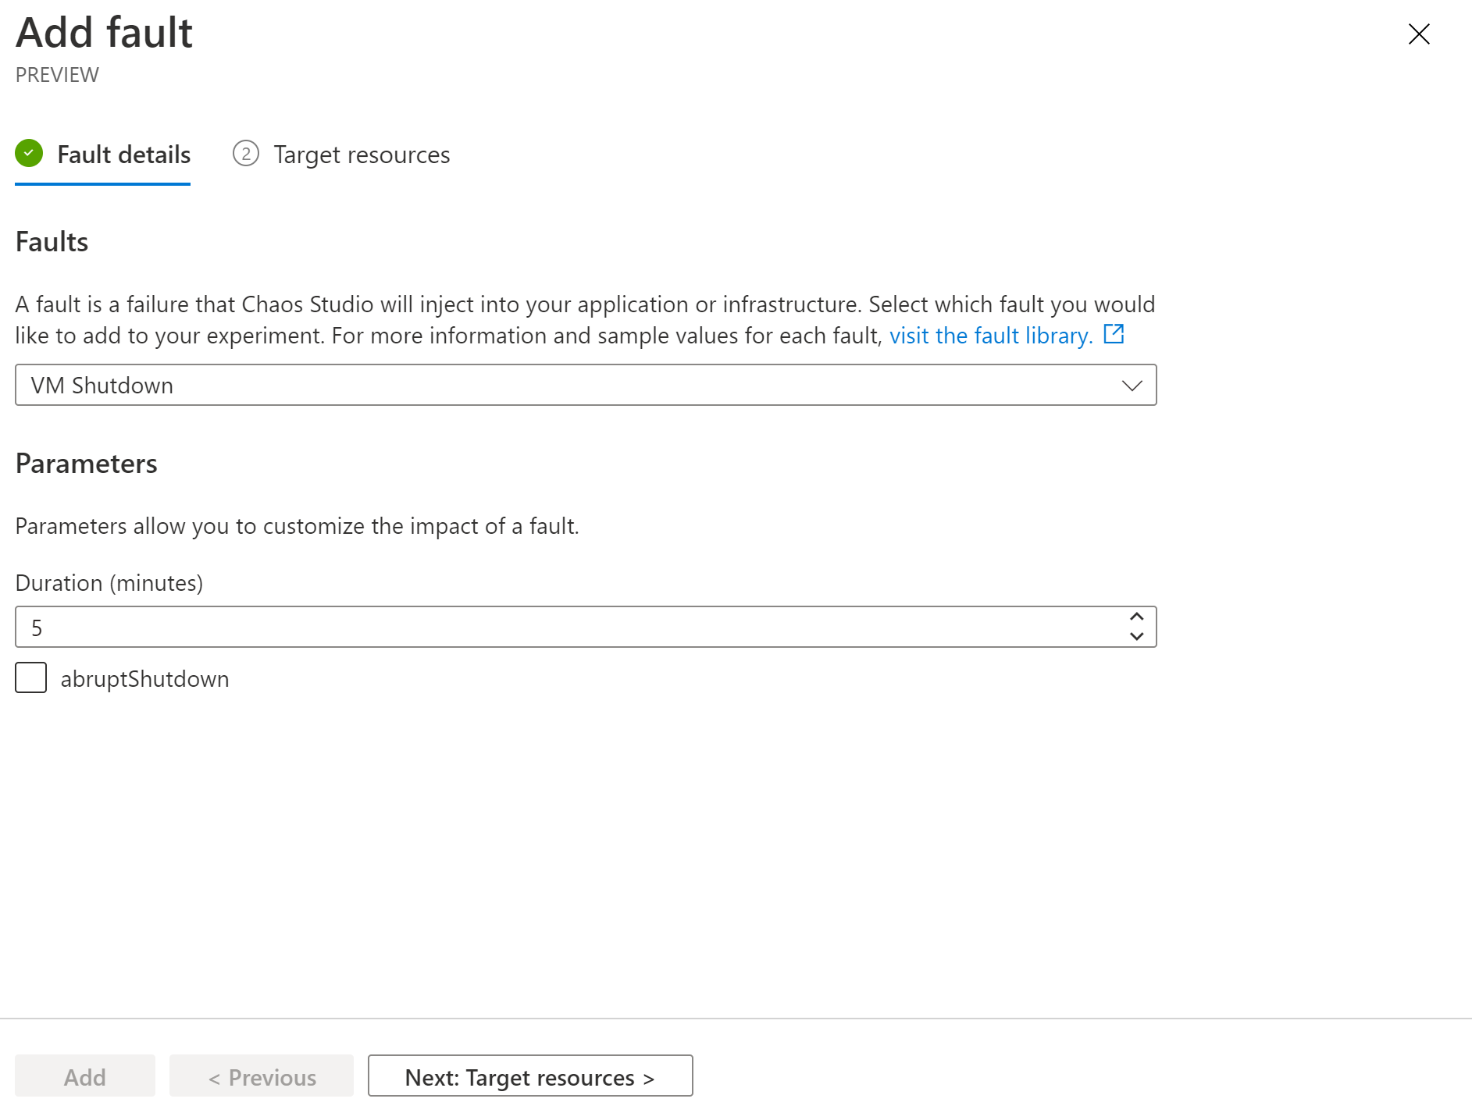Click the step 2 circle icon
Screen dimensions: 1472x1120
pos(245,154)
